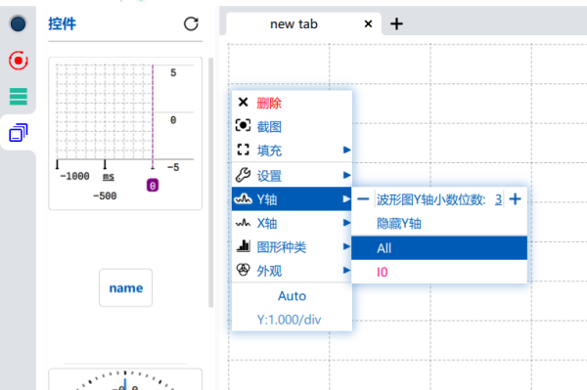
Task: Click the widget panel scrollbar
Action: point(210,183)
